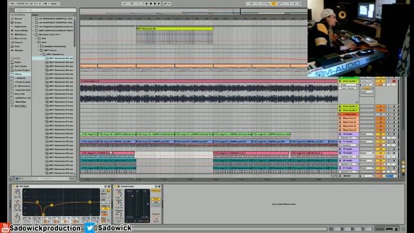Open 16 Audio automation parameter dropdown
Viewport: 414px width, 233px height.
349,138
